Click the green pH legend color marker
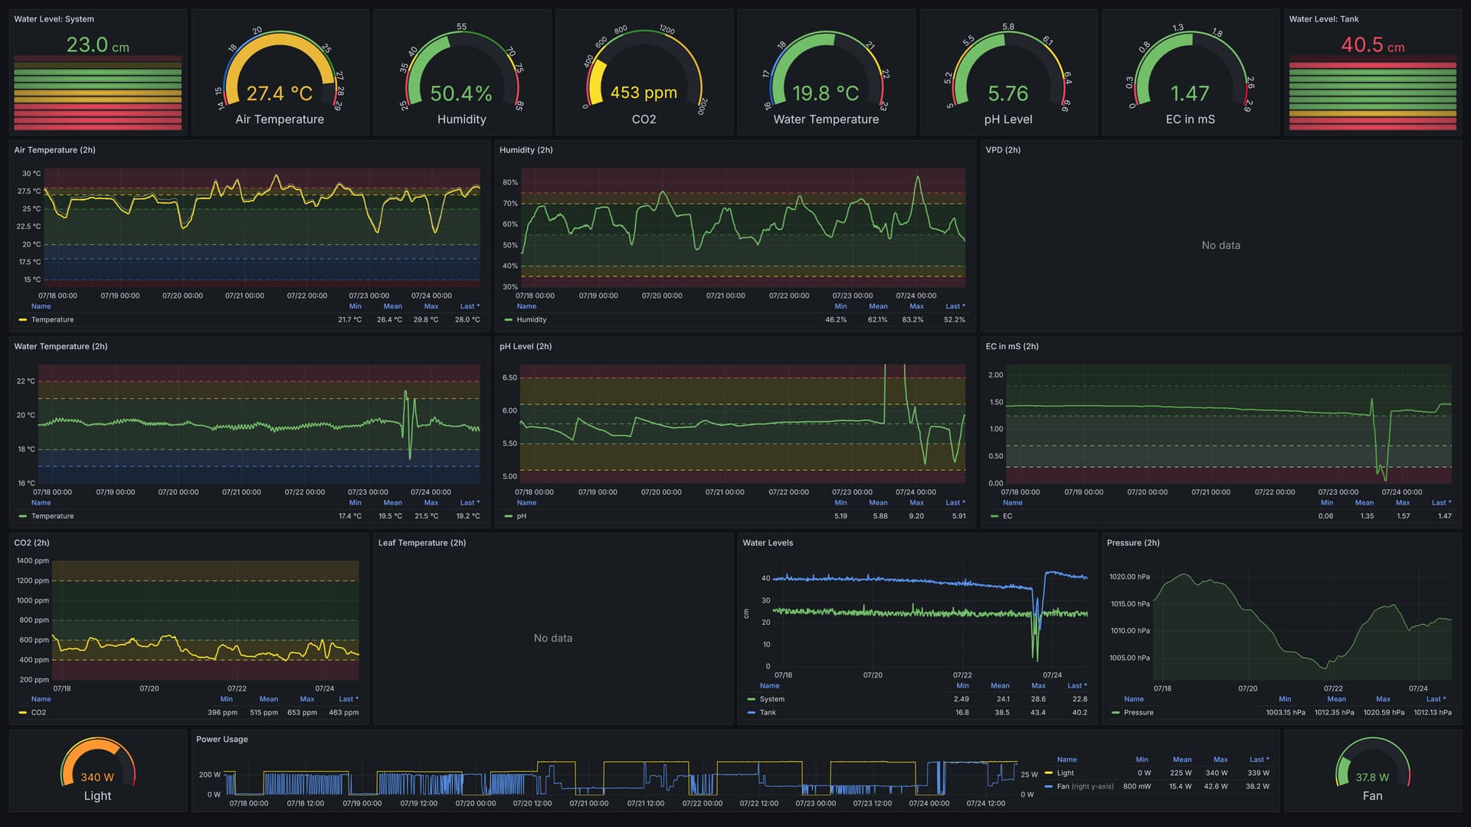This screenshot has width=1471, height=827. pyautogui.click(x=508, y=516)
